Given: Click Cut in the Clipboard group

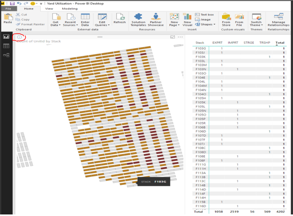Looking at the screenshot, I should click(x=21, y=15).
